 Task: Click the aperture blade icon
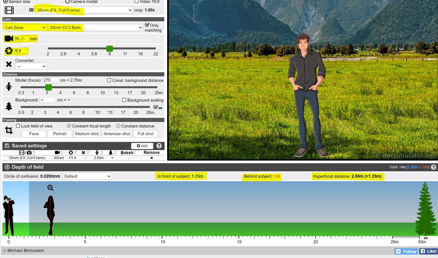tap(9, 51)
